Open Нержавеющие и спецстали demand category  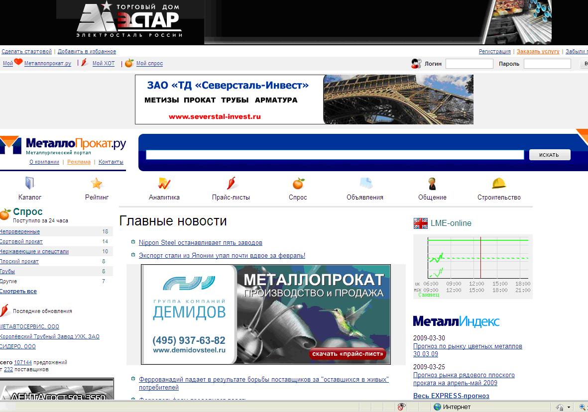pos(34,252)
